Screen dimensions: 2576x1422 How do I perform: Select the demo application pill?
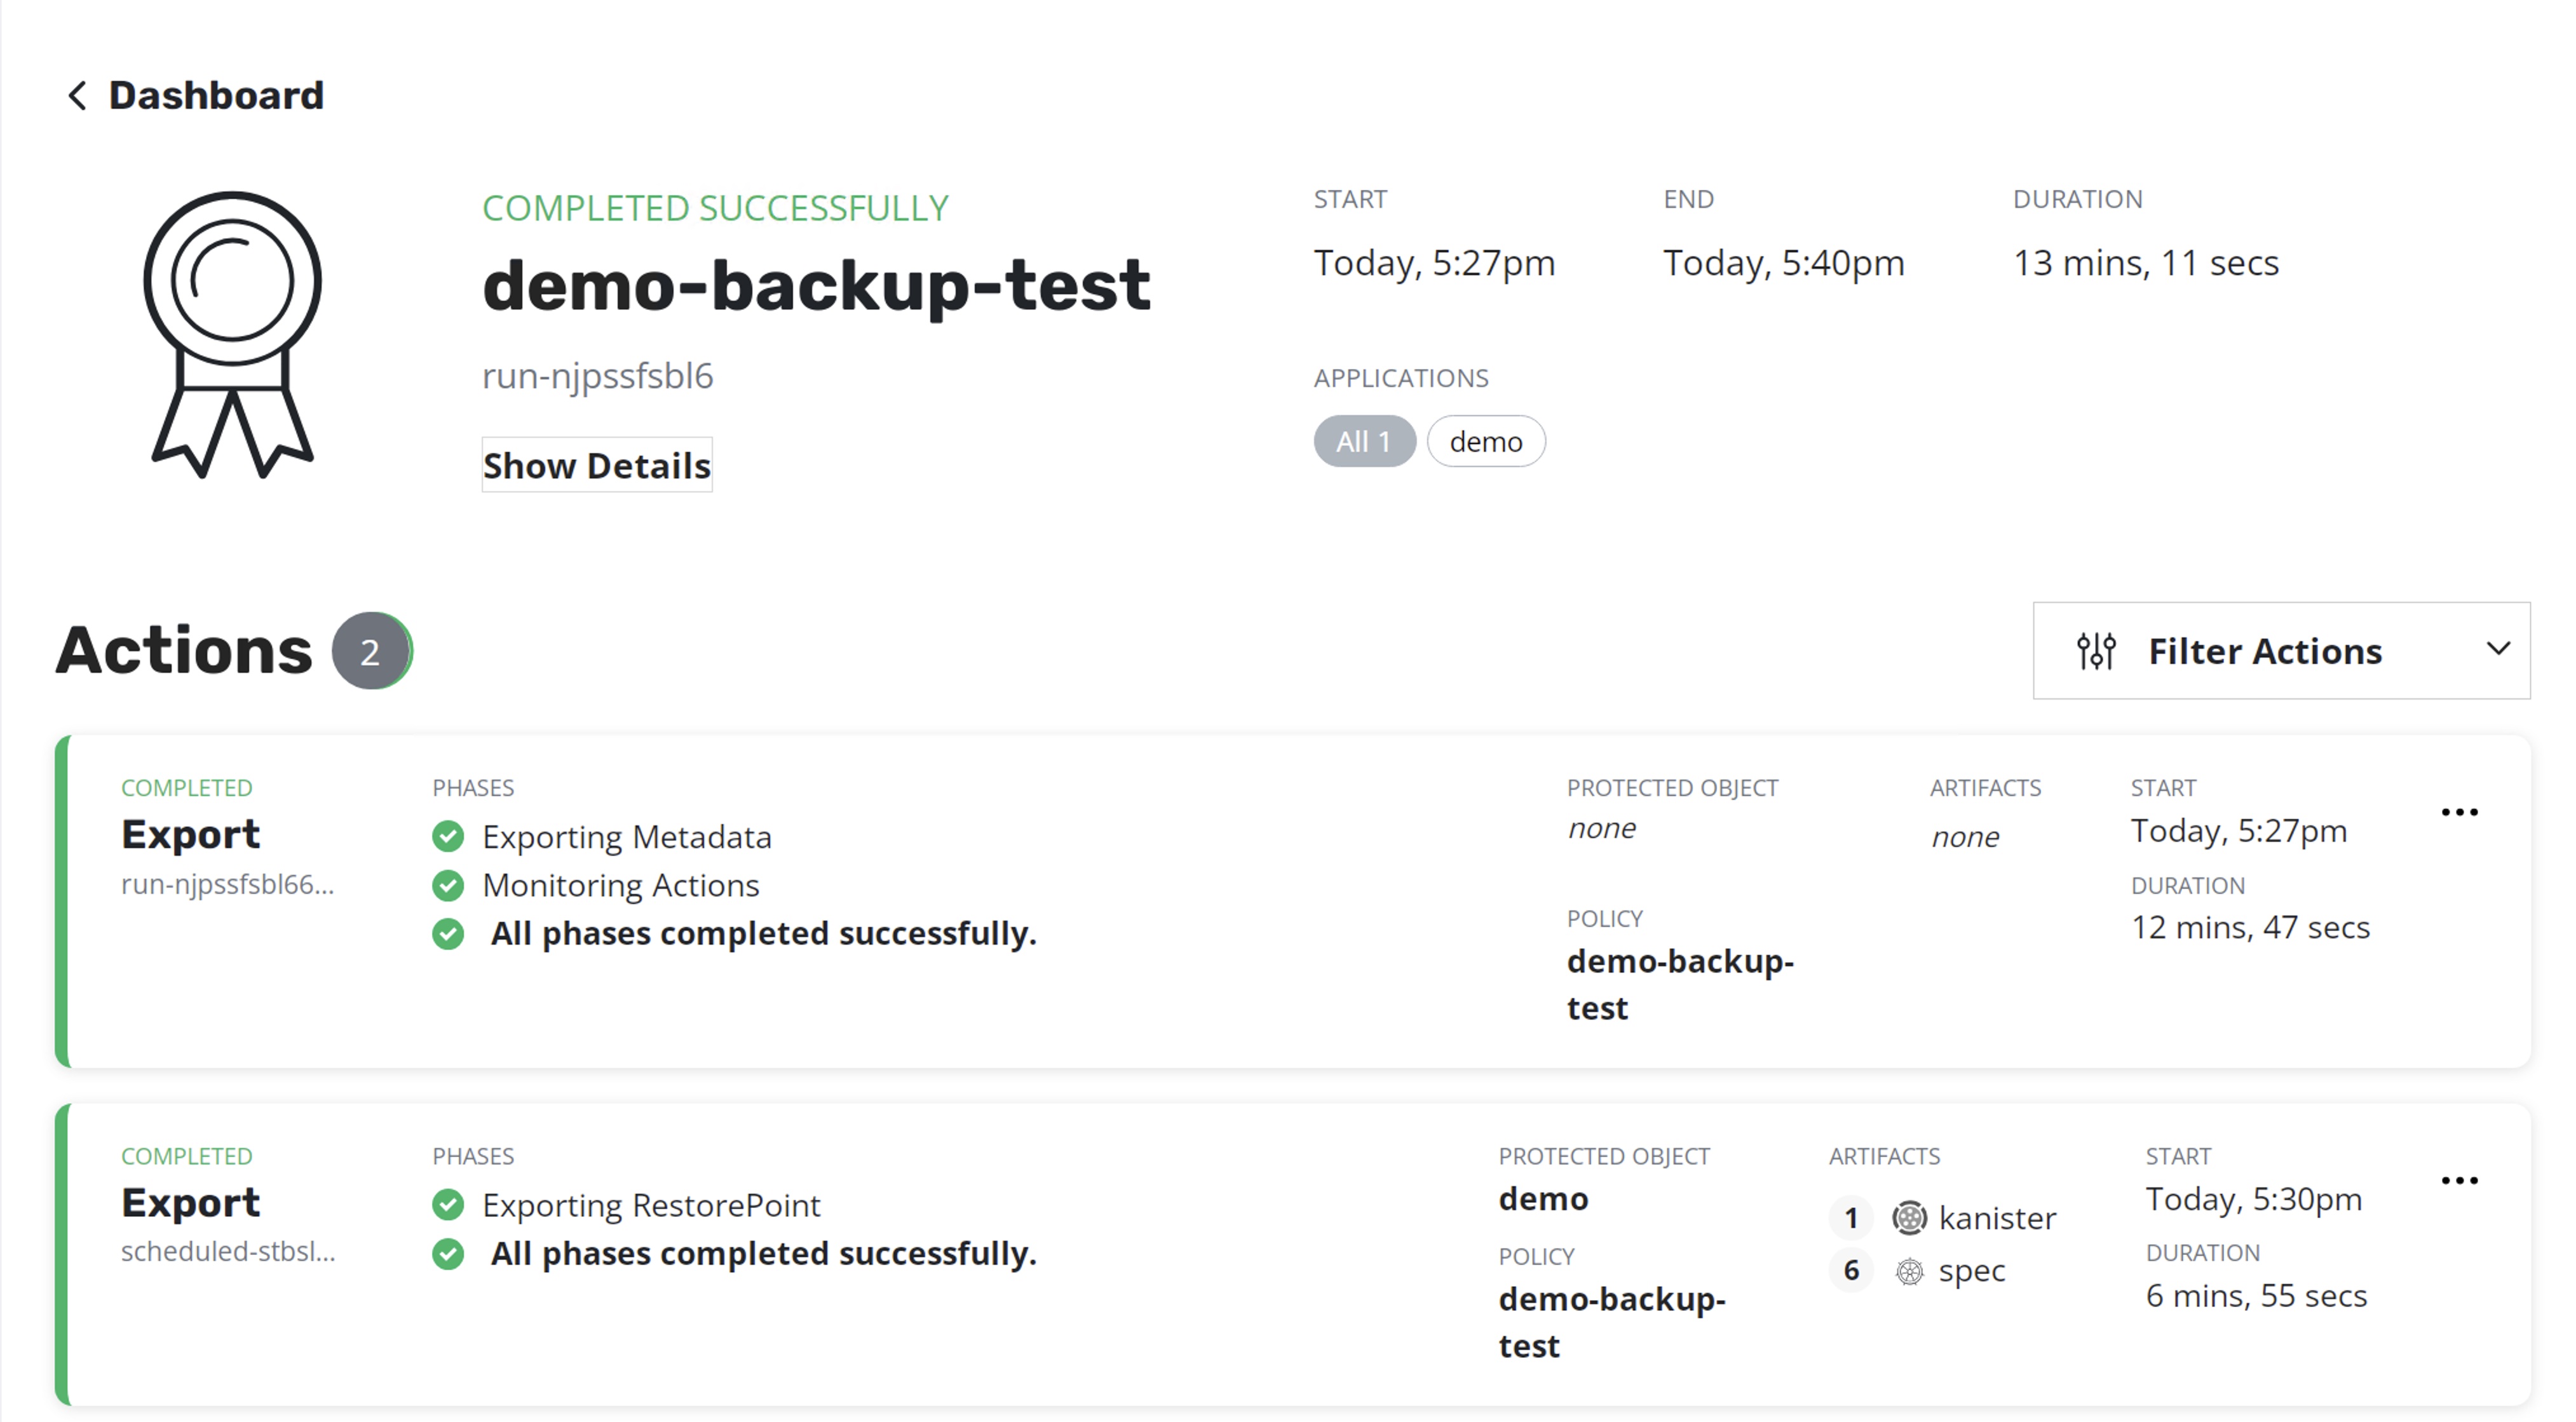tap(1485, 441)
